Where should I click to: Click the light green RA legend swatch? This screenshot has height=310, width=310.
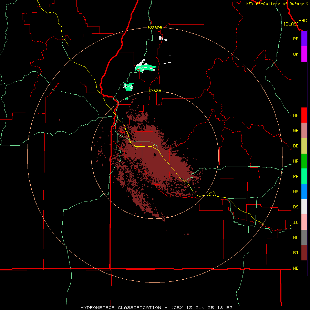(x=304, y=176)
